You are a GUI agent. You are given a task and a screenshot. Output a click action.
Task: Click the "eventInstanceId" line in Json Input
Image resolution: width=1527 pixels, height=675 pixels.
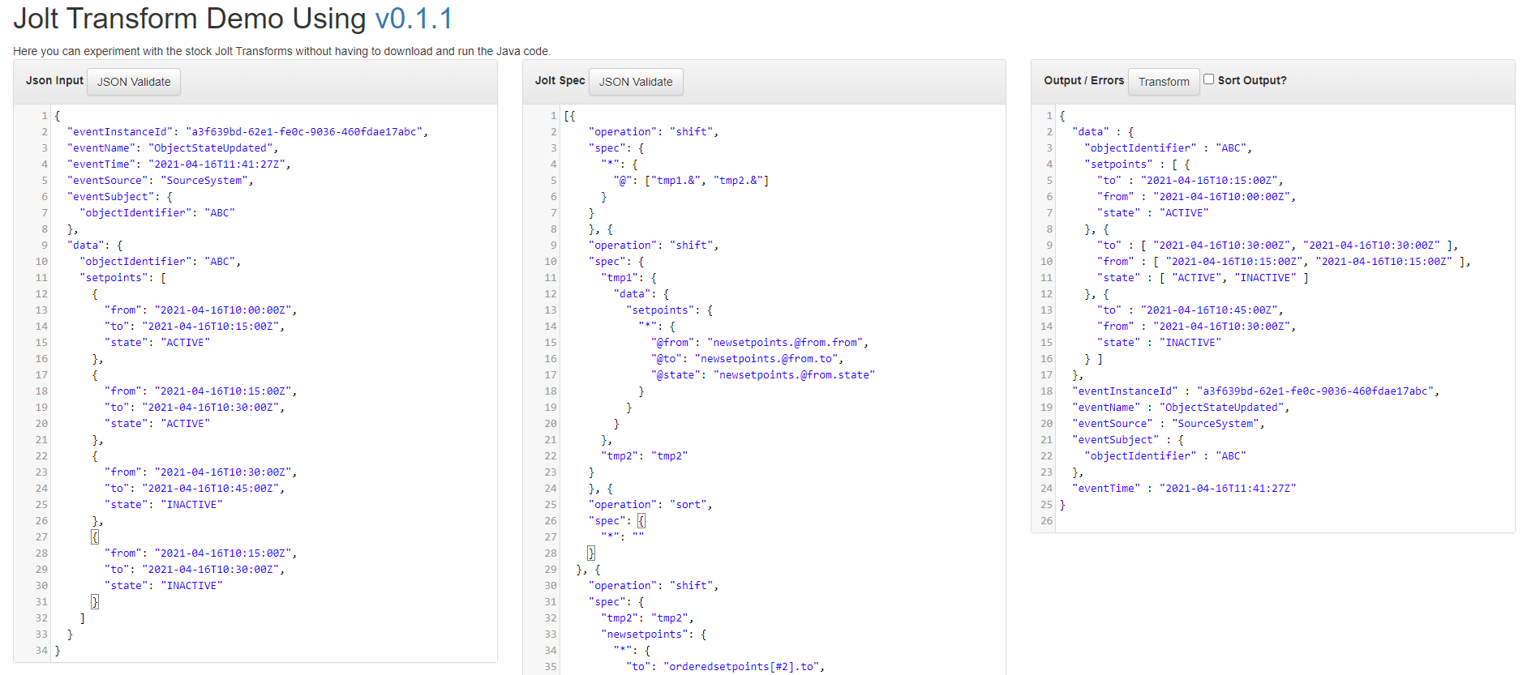[x=247, y=131]
